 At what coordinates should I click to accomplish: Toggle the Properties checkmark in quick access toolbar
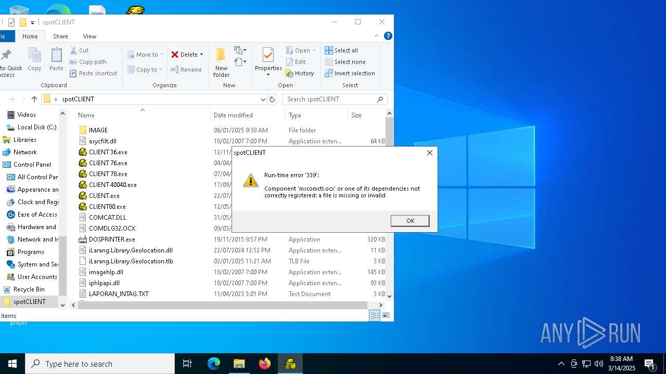pyautogui.click(x=11, y=22)
